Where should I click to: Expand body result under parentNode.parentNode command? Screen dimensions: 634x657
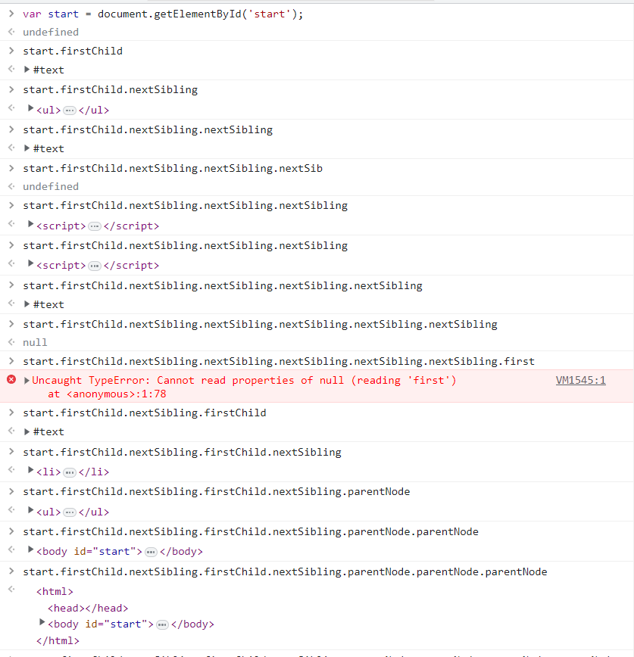click(x=30, y=550)
